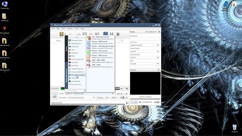Choose Picture - GIF Animation Format
The height and width of the screenshot is (136, 242).
click(101, 47)
